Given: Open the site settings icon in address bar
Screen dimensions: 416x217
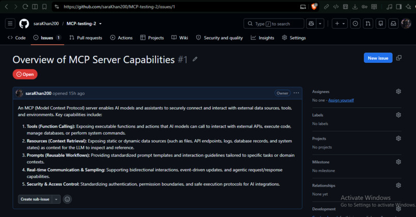Looking at the screenshot, I should tap(57, 7).
